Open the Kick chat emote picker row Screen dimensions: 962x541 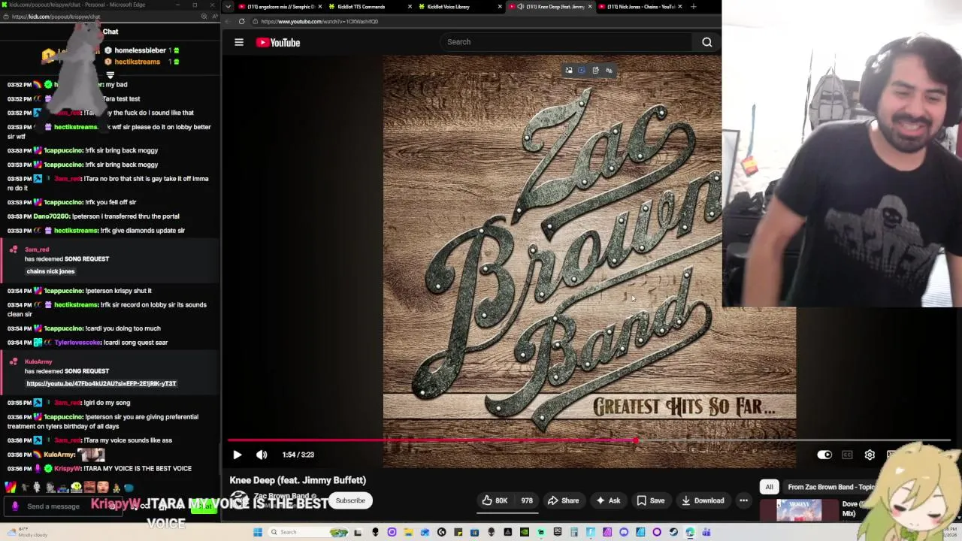point(68,488)
